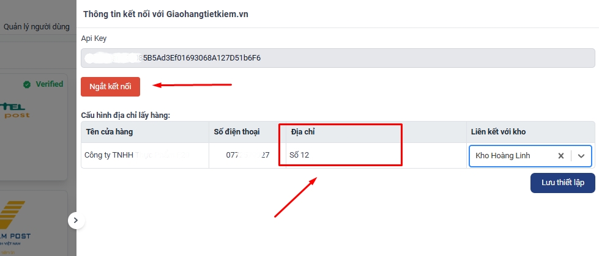This screenshot has height=256, width=599.
Task: Select the Công ty TNHH store name cell
Action: [145, 155]
